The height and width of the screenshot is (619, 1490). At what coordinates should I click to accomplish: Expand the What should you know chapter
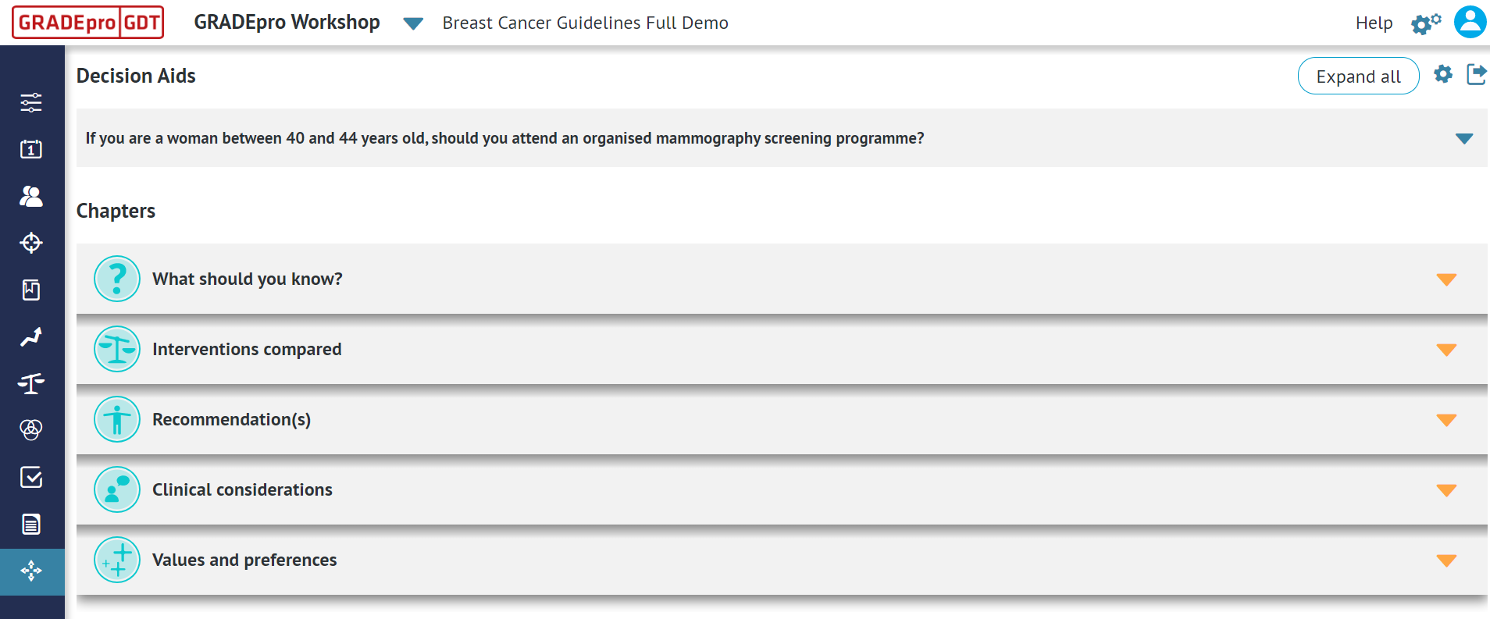coord(1445,279)
